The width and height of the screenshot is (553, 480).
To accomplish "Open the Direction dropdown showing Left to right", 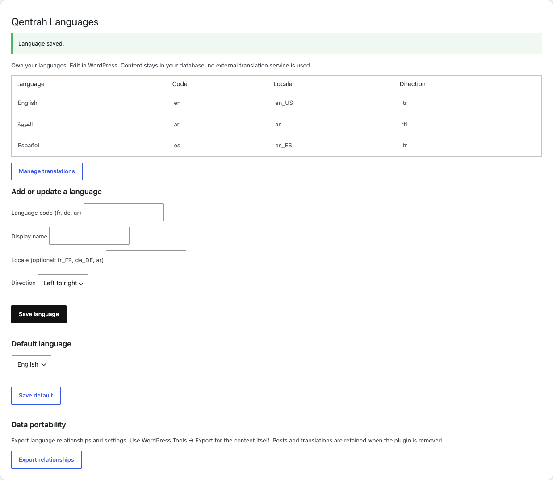I will pos(63,283).
